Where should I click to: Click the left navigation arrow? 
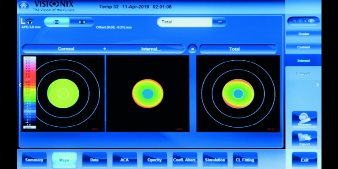[20, 85]
